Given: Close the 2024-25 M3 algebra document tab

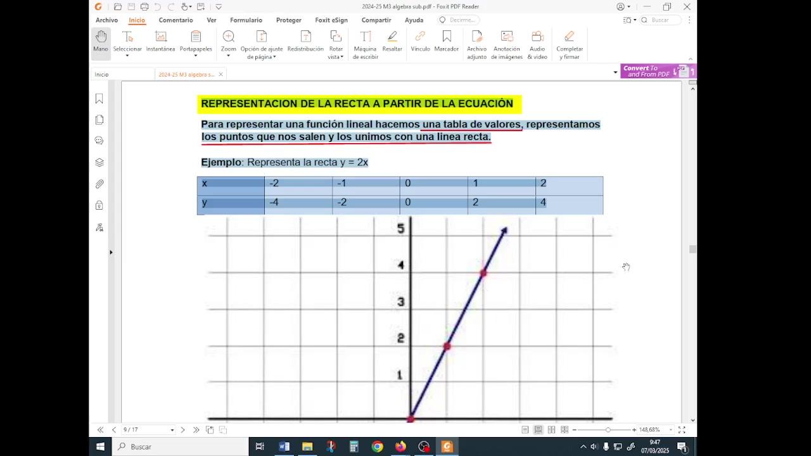Looking at the screenshot, I should 220,75.
